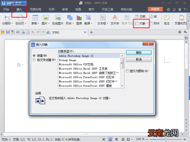Click the 确定 button

coord(139,53)
